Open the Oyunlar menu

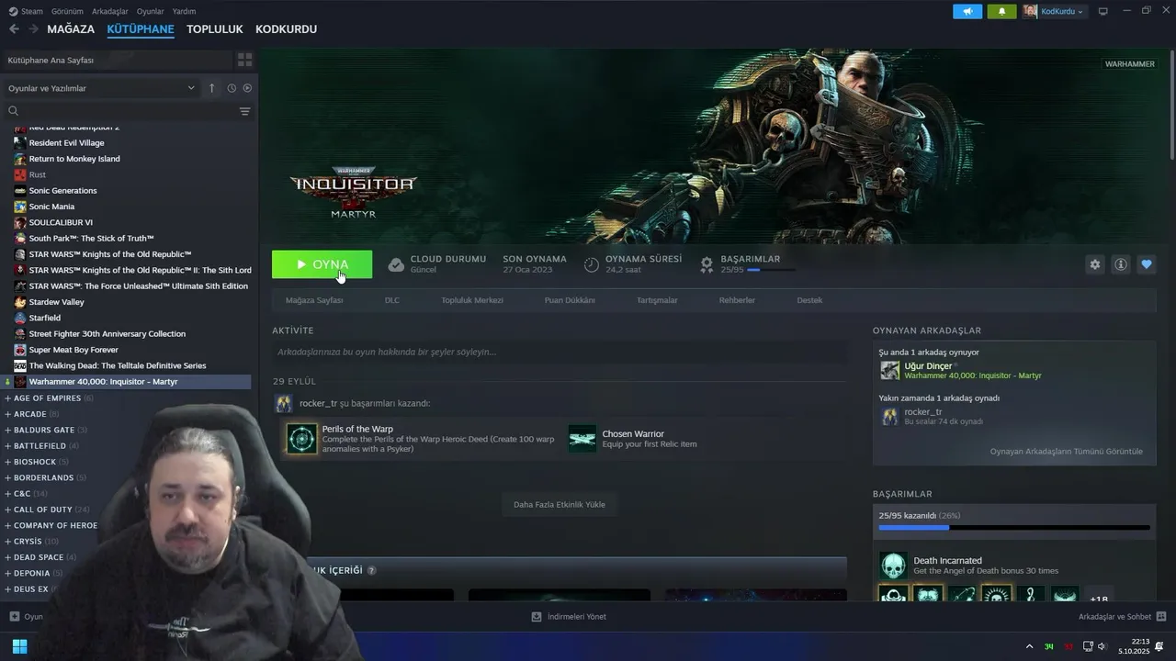[x=151, y=11]
